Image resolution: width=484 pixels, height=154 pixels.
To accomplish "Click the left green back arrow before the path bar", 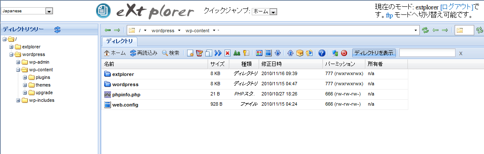I will (x=108, y=30).
